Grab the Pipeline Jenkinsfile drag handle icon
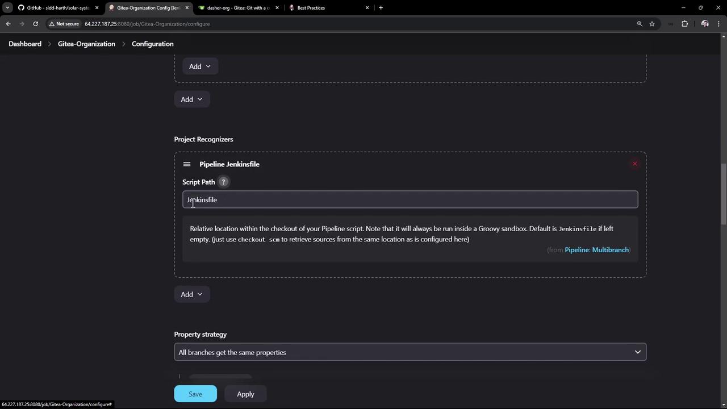The image size is (727, 409). [x=187, y=164]
